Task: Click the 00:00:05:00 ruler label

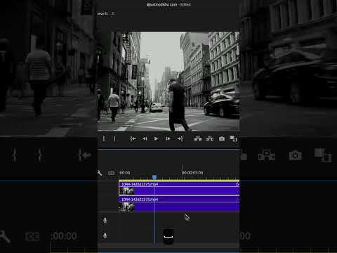Action: tap(192, 173)
